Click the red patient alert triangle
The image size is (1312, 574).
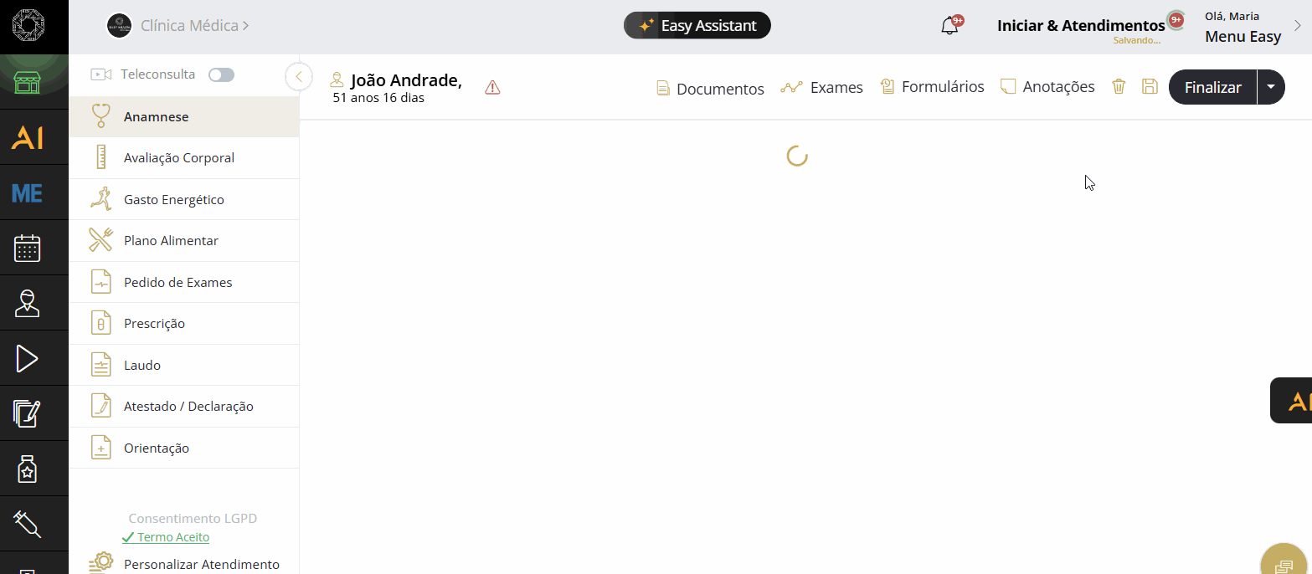point(492,87)
